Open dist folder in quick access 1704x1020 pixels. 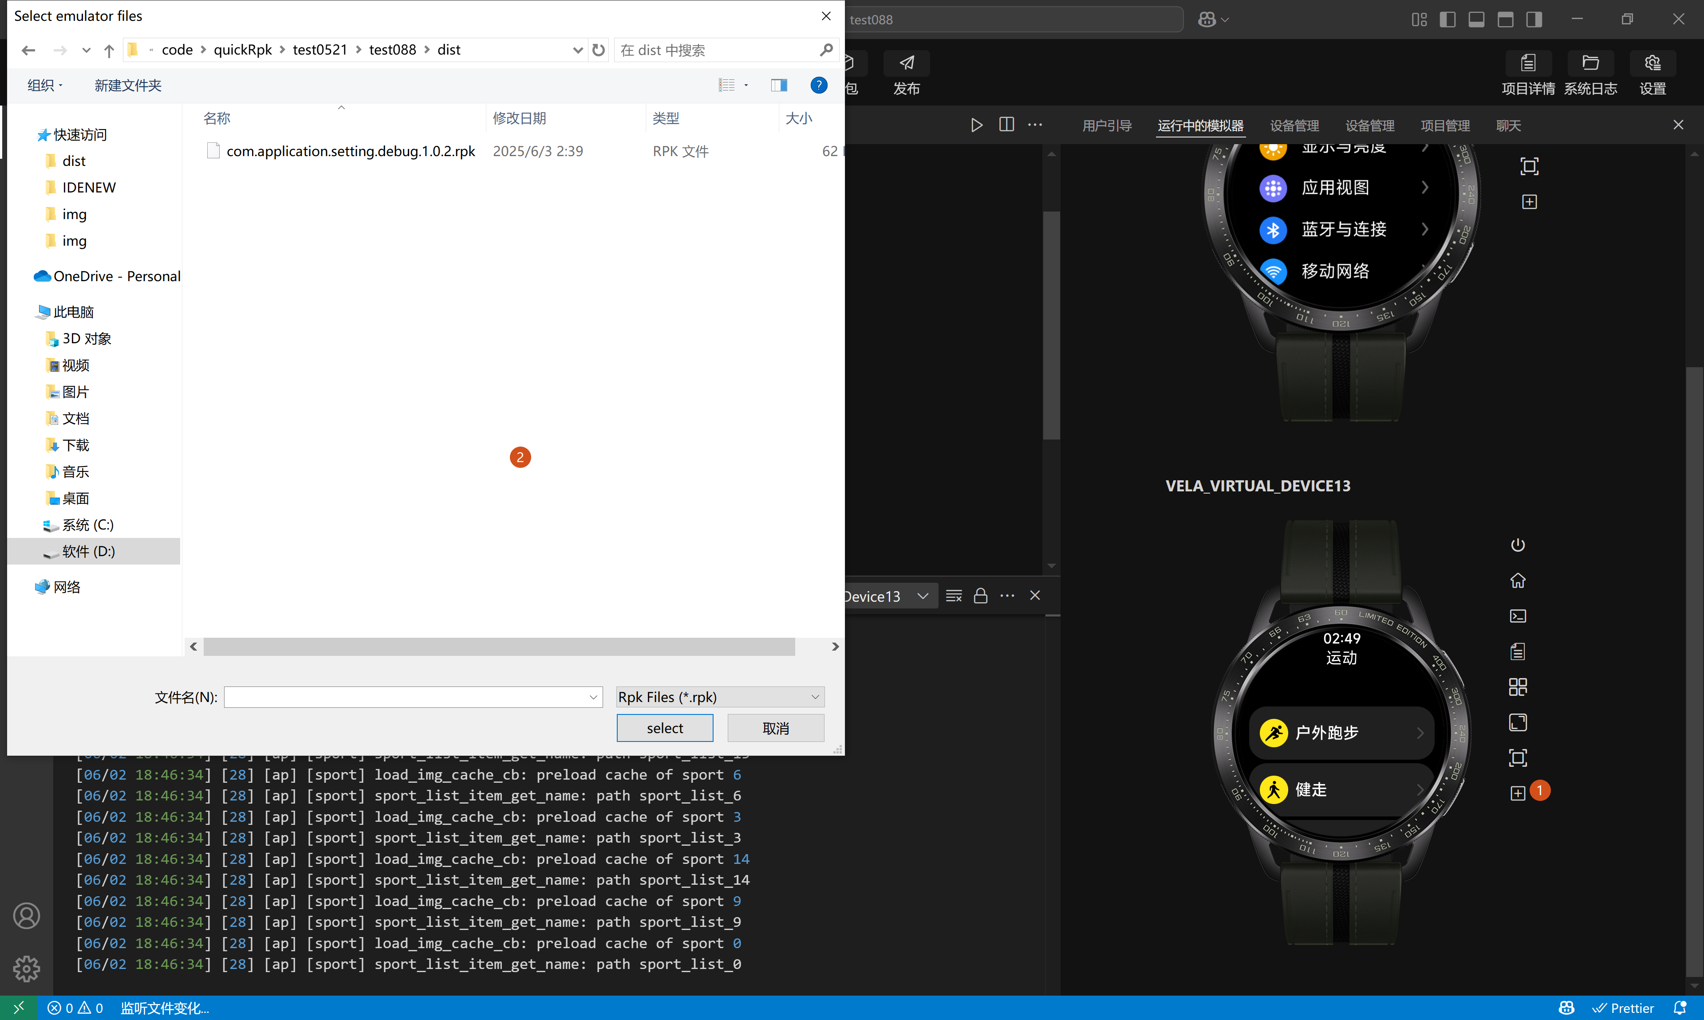tap(74, 161)
